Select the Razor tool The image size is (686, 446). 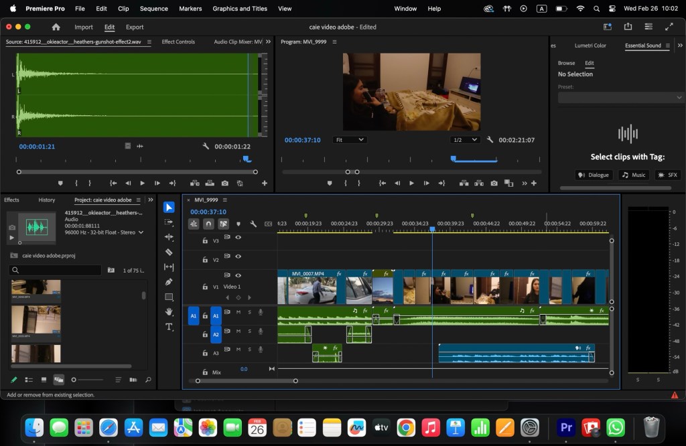[x=169, y=252]
